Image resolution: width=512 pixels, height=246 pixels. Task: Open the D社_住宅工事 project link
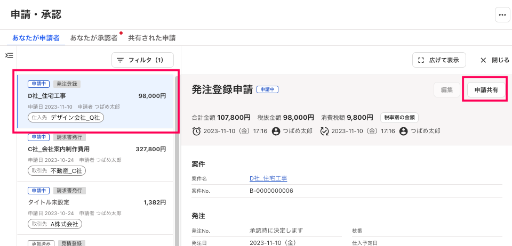coord(268,178)
